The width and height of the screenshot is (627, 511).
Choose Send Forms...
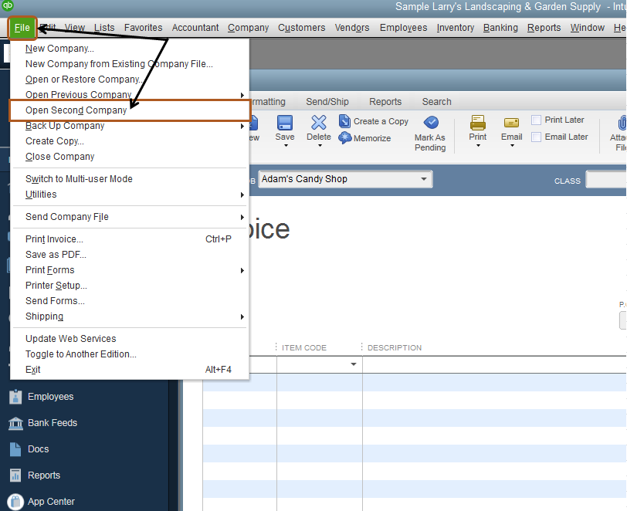click(x=129, y=301)
